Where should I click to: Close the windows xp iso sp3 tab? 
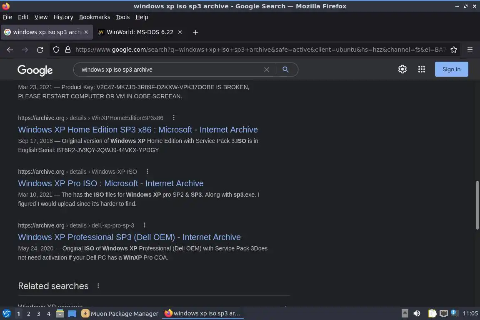coord(86,32)
